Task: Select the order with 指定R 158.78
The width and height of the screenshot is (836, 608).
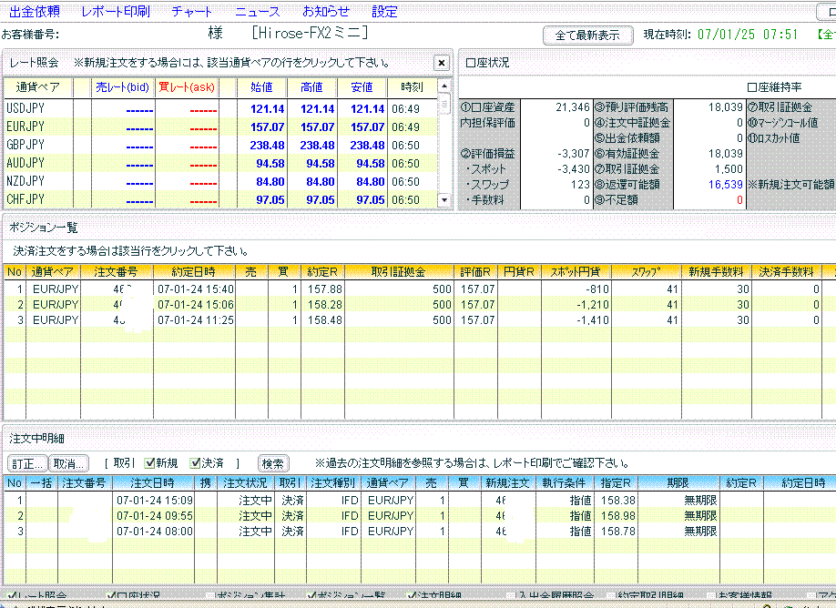Action: pos(419,532)
